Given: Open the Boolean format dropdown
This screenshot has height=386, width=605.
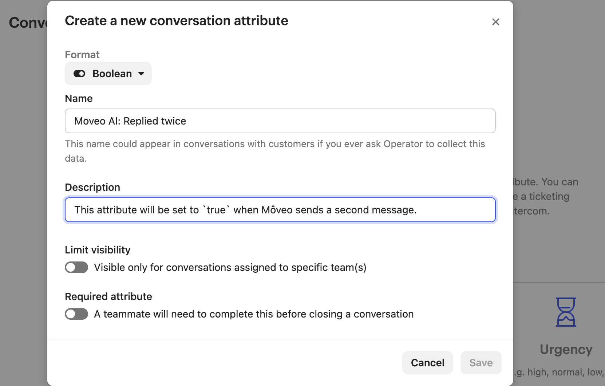Looking at the screenshot, I should pyautogui.click(x=108, y=74).
